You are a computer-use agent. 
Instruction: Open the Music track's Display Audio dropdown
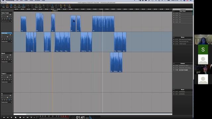tap(7, 62)
